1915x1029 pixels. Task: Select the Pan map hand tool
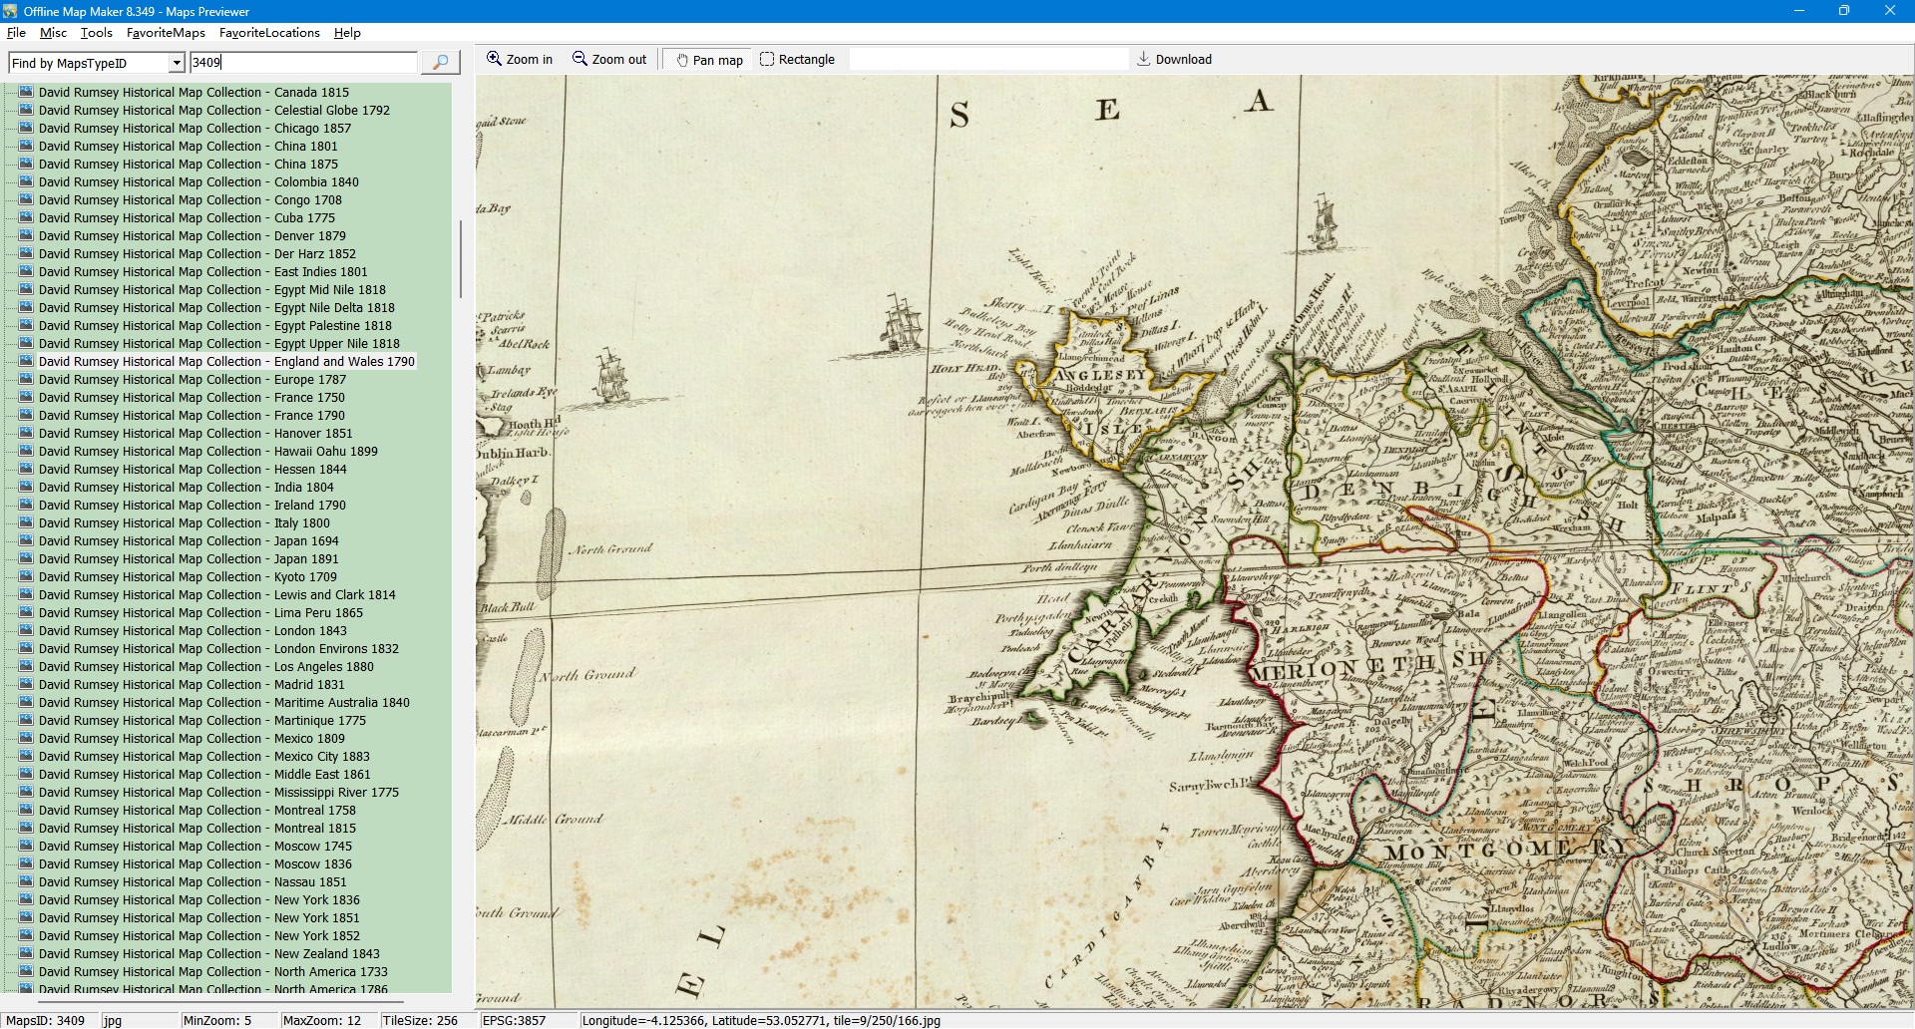pyautogui.click(x=682, y=60)
